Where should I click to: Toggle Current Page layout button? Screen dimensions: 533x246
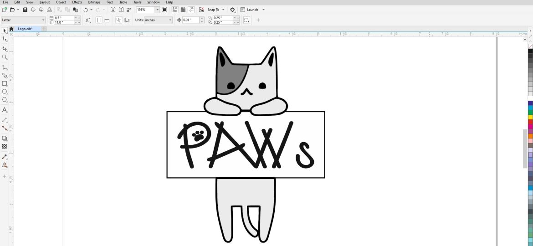(127, 20)
